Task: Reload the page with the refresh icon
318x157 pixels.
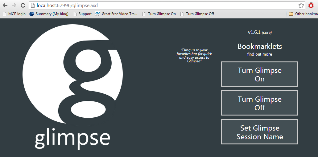Action: (x=23, y=6)
